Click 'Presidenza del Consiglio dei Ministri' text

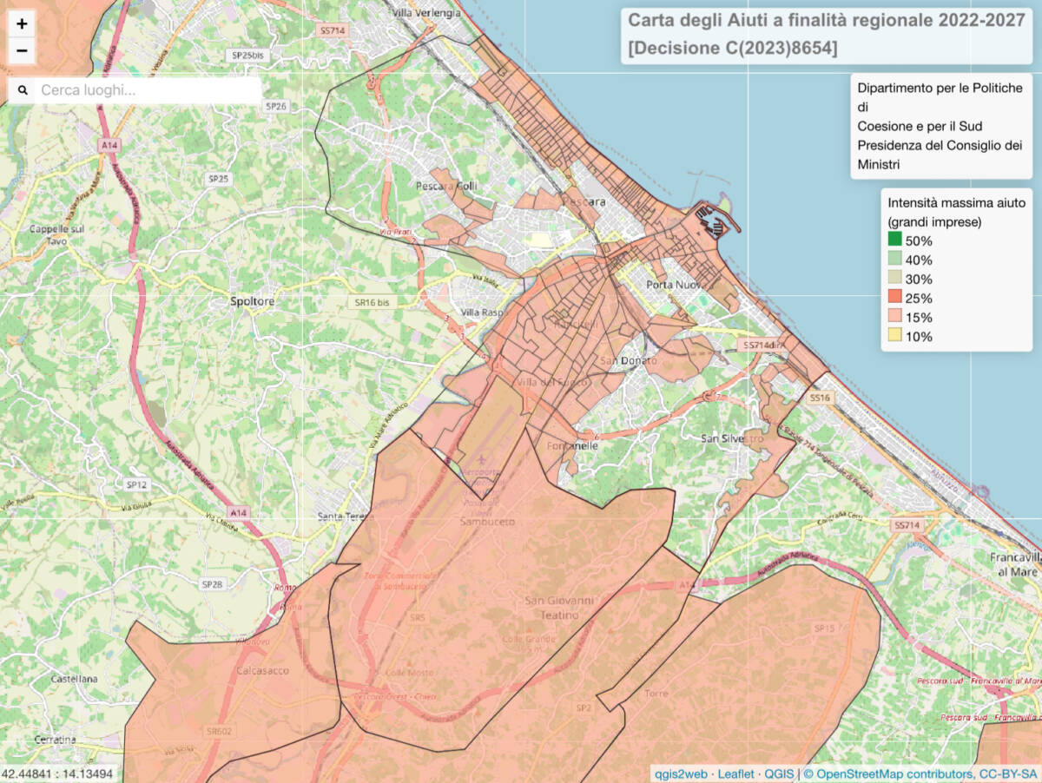tap(940, 155)
